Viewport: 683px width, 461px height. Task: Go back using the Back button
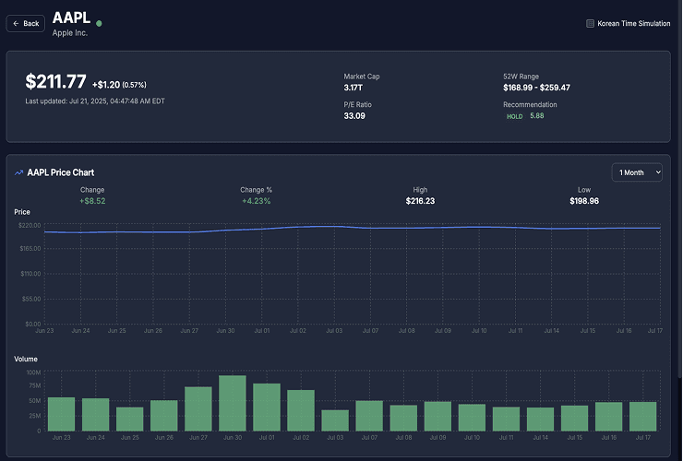click(25, 23)
